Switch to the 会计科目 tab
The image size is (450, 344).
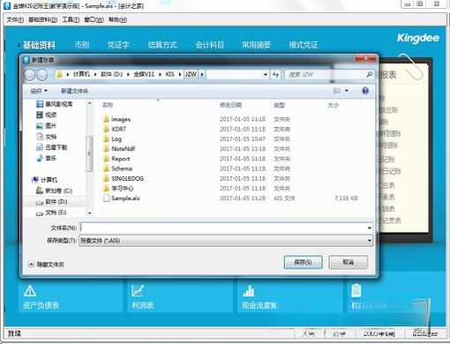pos(210,45)
